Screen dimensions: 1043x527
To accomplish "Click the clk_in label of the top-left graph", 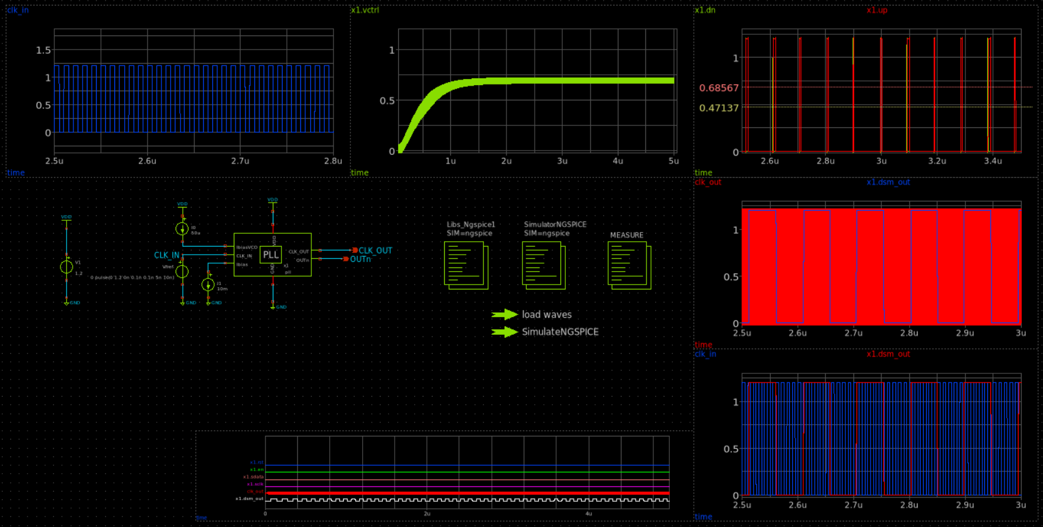I will [x=18, y=10].
